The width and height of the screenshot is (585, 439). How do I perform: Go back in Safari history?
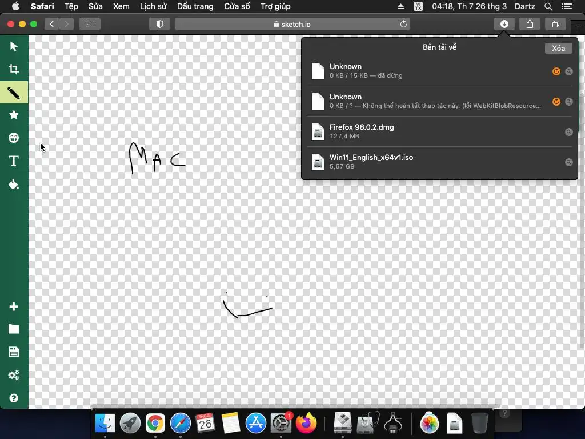click(52, 24)
